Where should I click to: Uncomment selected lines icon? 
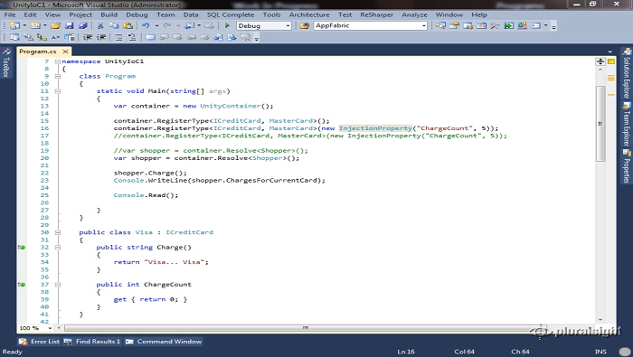pos(132,38)
